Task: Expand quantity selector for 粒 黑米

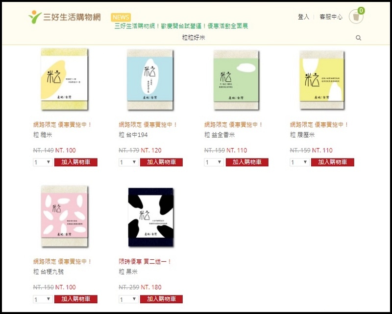Action: (x=128, y=299)
